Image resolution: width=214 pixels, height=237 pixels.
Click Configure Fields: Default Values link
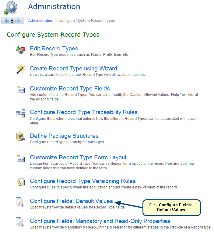(x=71, y=201)
